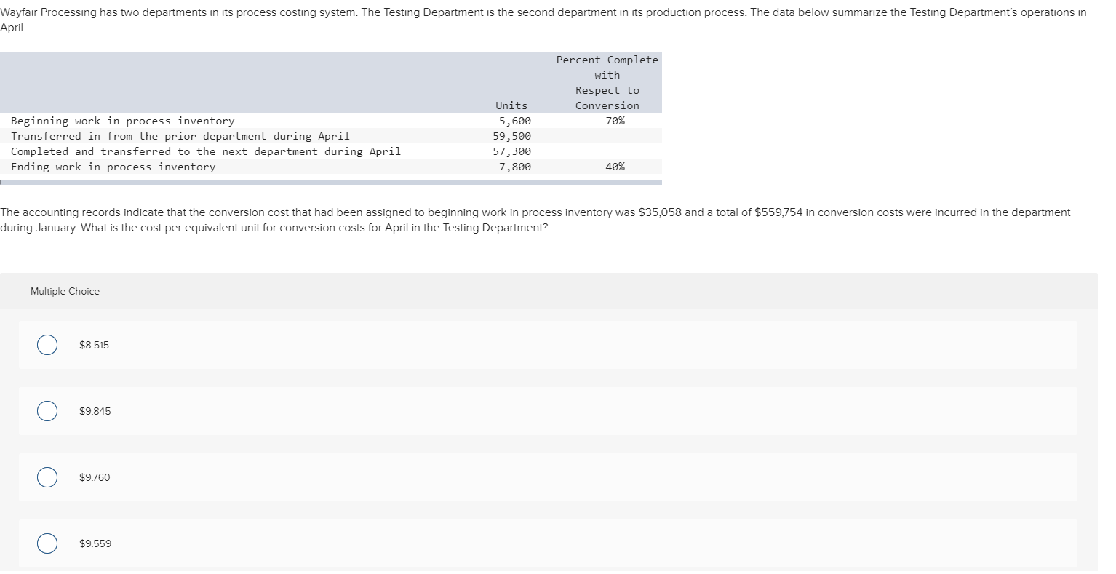The height and width of the screenshot is (574, 1116).
Task: Click the Units column header
Action: tap(511, 105)
